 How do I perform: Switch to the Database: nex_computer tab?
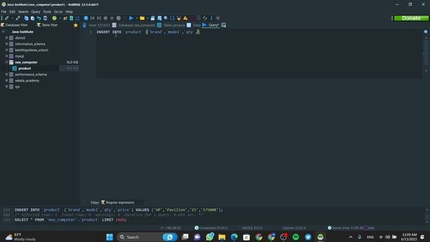point(134,25)
